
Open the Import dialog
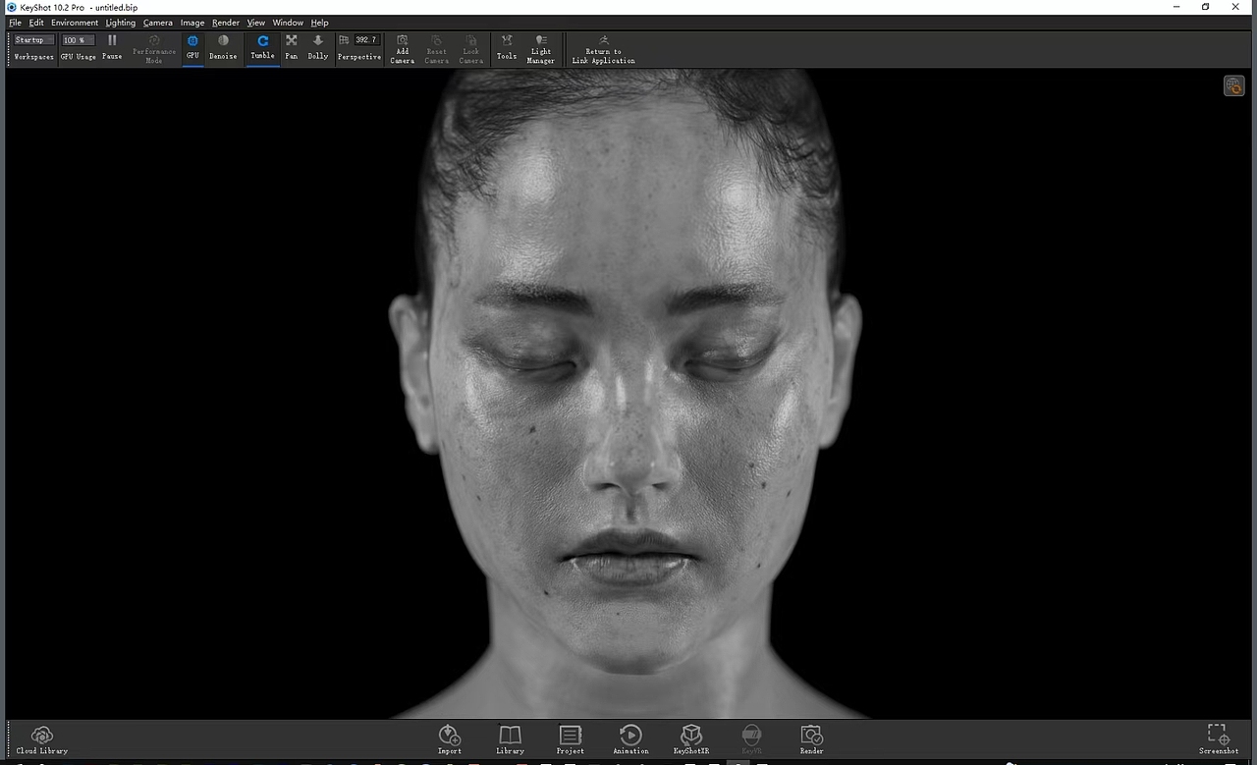coord(449,738)
